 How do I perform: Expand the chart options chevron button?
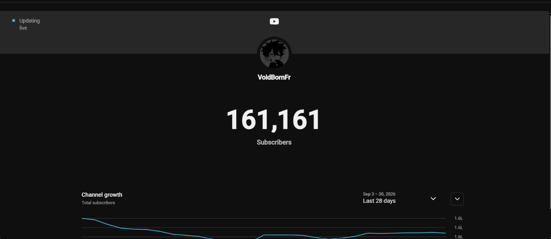pos(457,199)
